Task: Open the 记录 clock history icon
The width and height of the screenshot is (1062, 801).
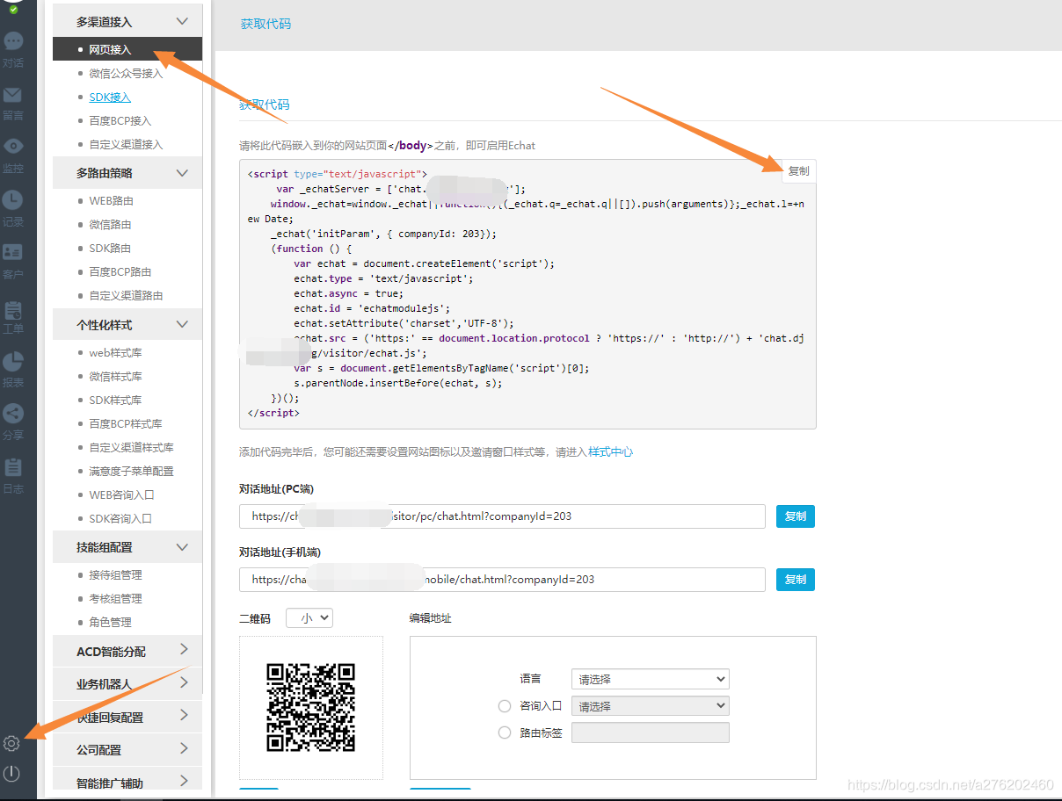Action: click(13, 200)
